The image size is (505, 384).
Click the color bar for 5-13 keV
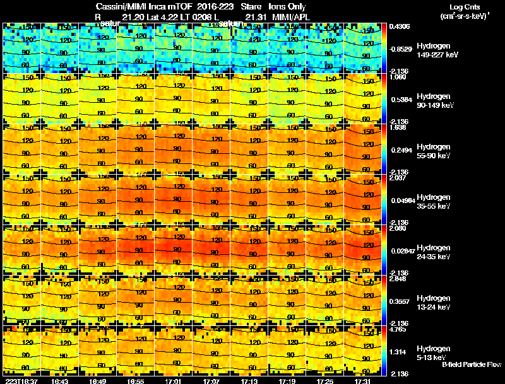384,351
